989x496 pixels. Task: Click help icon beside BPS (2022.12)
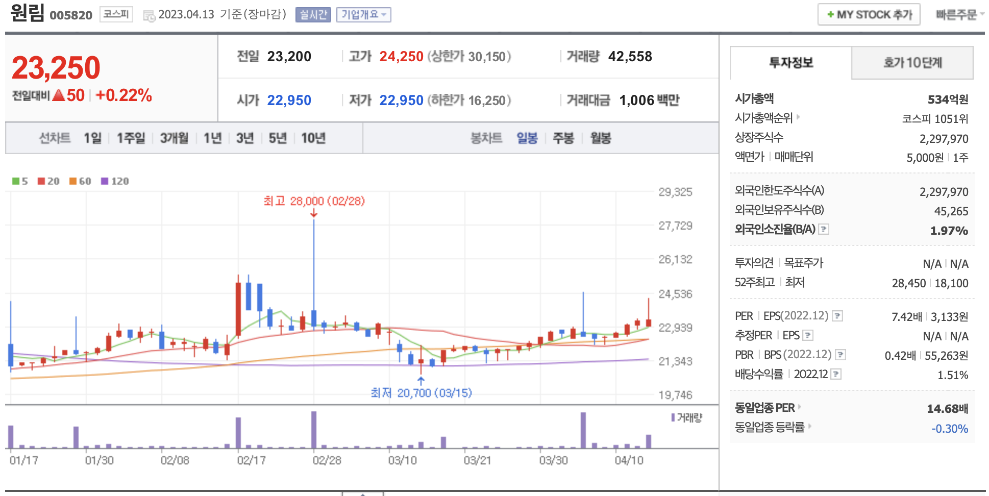click(840, 355)
